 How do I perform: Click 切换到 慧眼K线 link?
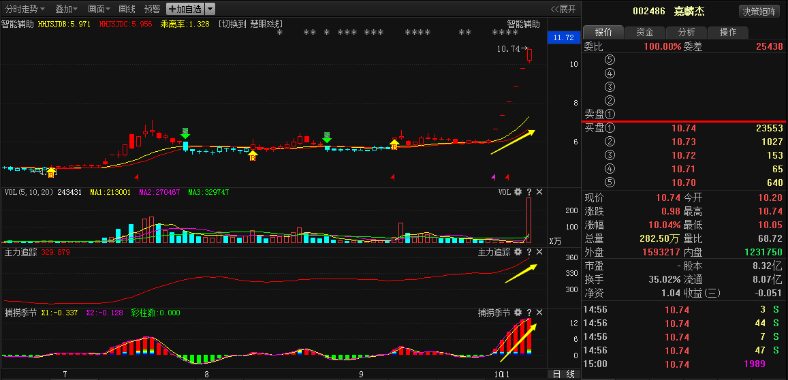tap(251, 24)
